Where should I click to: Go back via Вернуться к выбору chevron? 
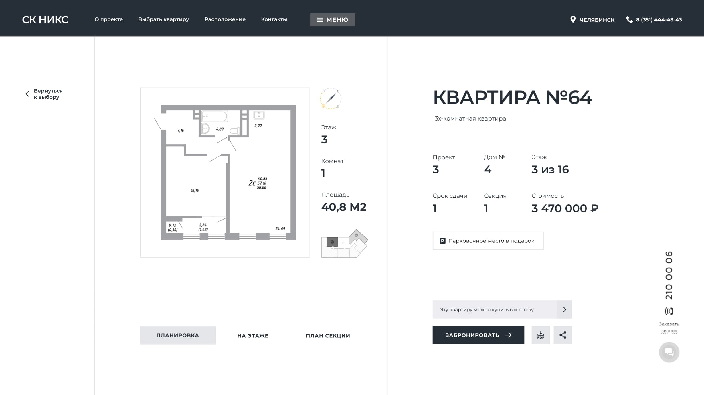pos(27,94)
